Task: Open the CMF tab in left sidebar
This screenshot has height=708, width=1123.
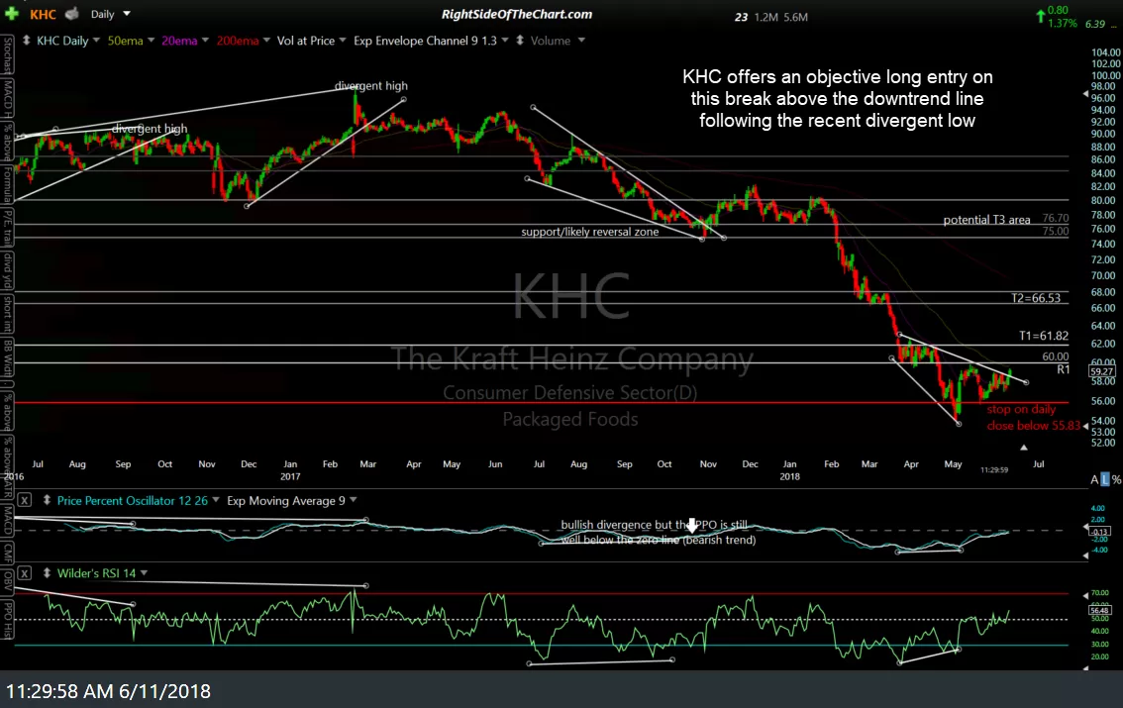Action: 7,552
